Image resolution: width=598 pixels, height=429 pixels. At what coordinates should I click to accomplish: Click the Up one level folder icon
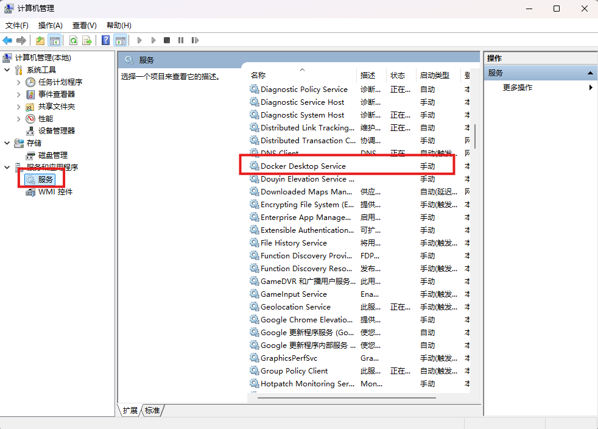click(x=40, y=40)
